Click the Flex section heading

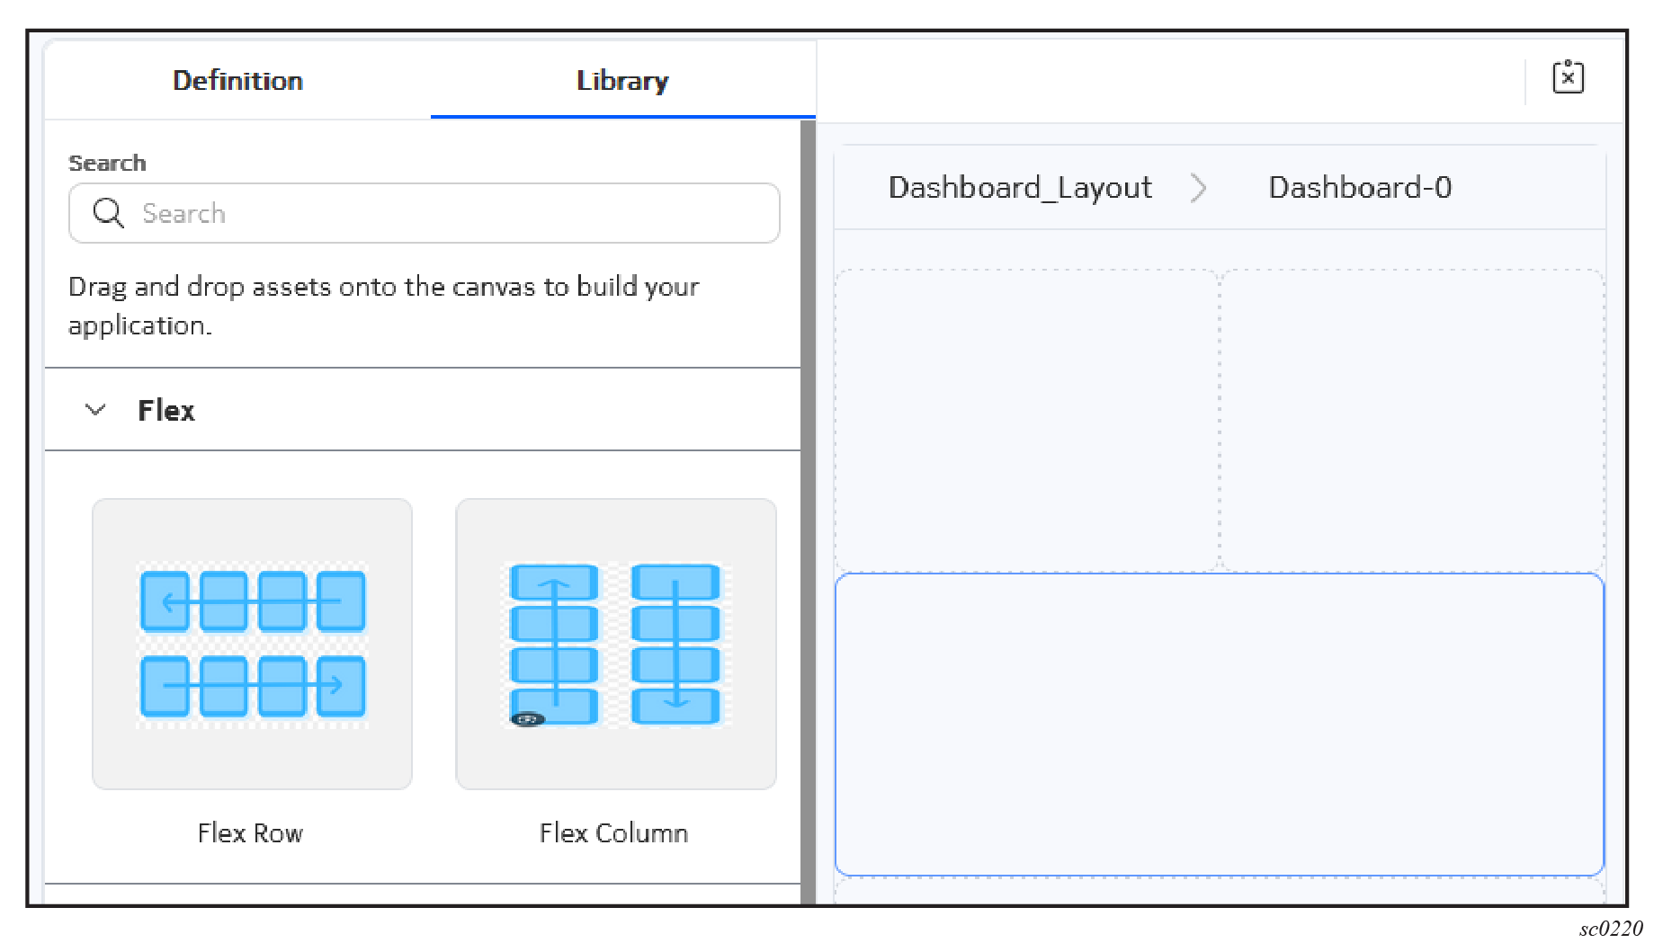coord(166,411)
